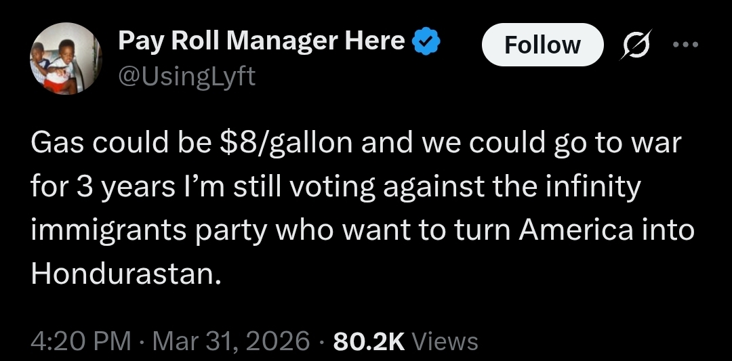This screenshot has width=732, height=361.
Task: Click the blue verified checkmark badge
Action: click(x=426, y=41)
